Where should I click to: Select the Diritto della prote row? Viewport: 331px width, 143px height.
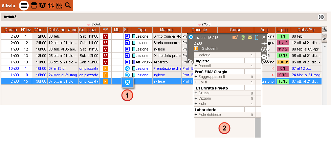coord(161,56)
